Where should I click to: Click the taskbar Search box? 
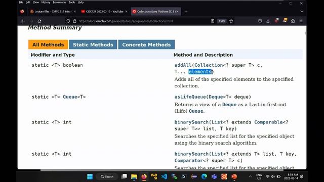pos(107,176)
